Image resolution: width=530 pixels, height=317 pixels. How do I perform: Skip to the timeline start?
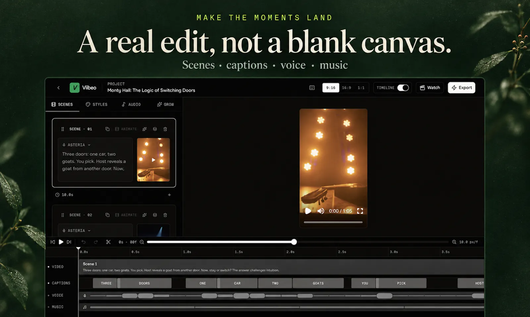[53, 242]
